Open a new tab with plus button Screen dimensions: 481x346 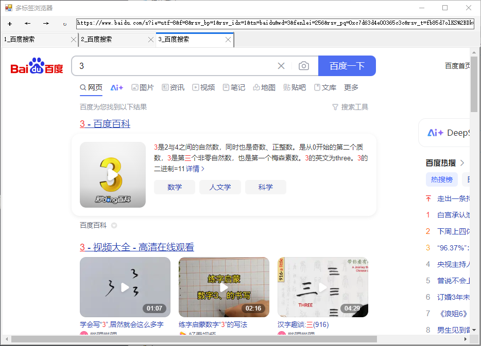pyautogui.click(x=10, y=24)
